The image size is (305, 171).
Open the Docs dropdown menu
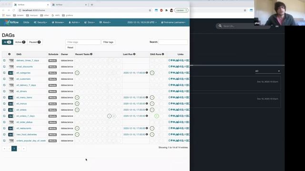90,22
